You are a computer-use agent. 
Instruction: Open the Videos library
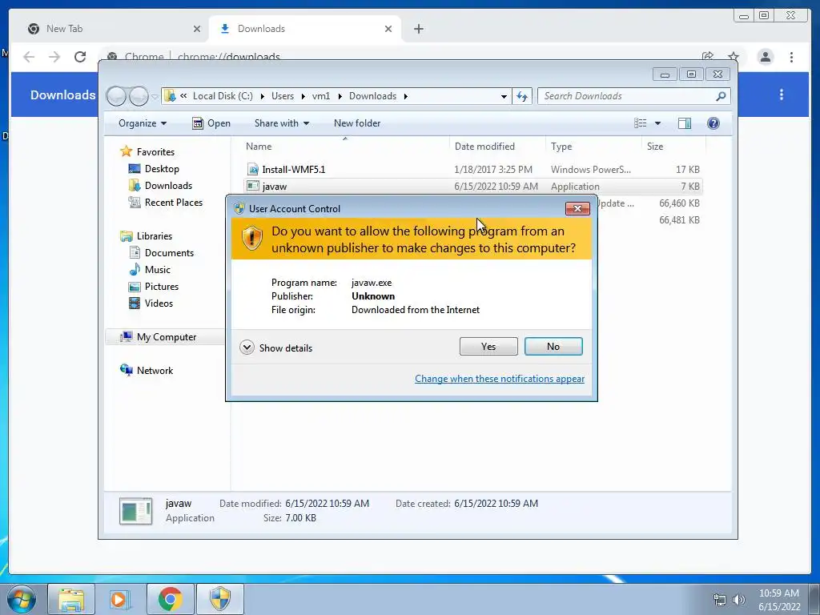pyautogui.click(x=159, y=303)
